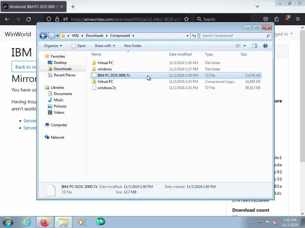Select VM1 in the address breadcrumb
This screenshot has height=228, width=305.
point(75,36)
